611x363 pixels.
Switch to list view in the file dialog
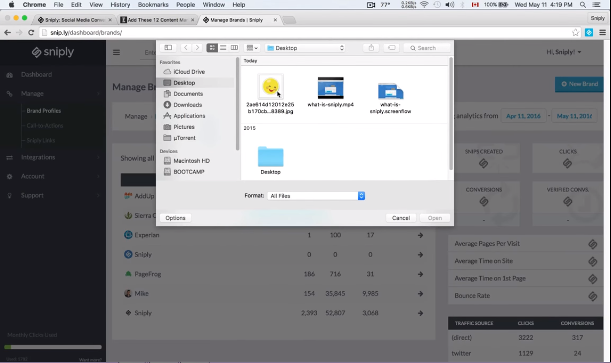223,47
